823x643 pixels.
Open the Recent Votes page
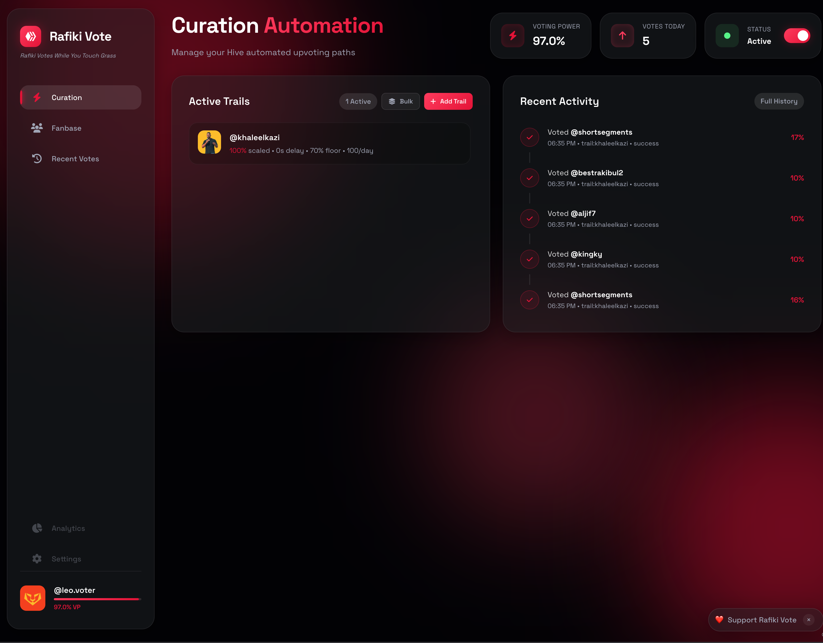(75, 159)
